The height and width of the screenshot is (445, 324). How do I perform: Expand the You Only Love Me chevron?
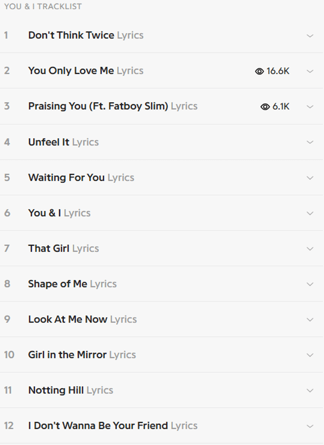click(x=310, y=71)
